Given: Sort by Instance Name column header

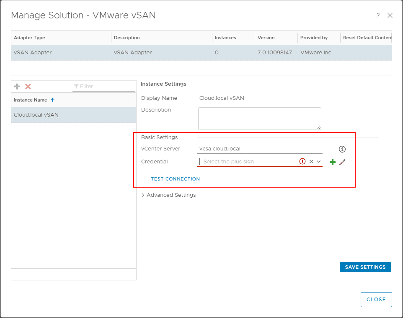Looking at the screenshot, I should pyautogui.click(x=73, y=100).
